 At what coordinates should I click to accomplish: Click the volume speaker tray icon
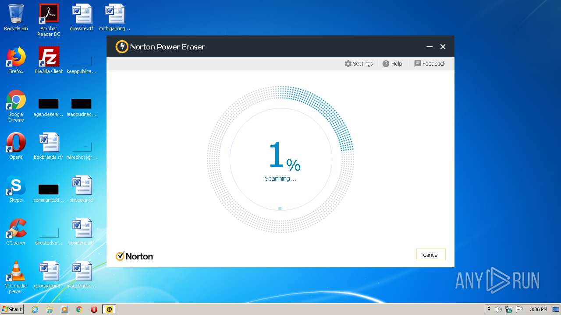(x=498, y=309)
